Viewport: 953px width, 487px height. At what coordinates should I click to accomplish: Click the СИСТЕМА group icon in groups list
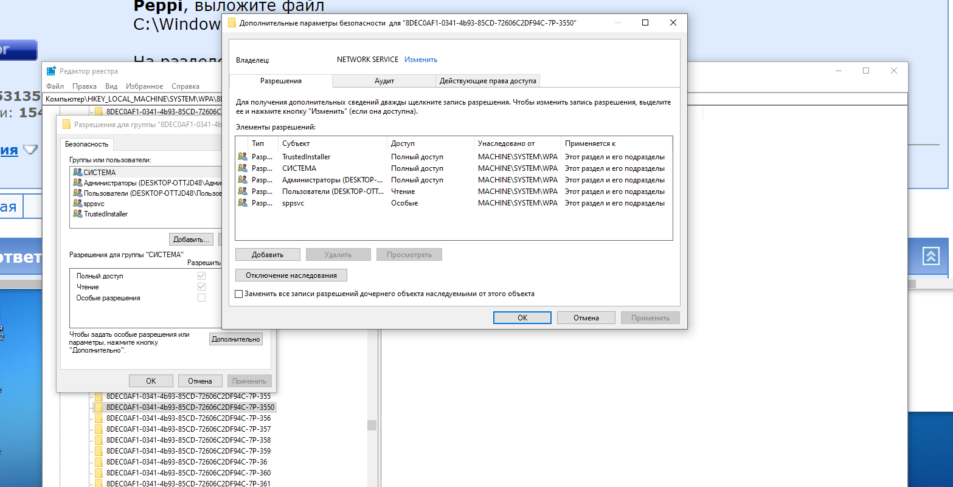[77, 173]
